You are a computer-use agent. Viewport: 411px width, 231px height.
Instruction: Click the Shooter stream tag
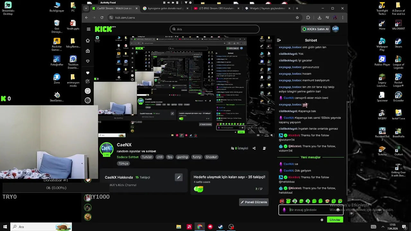coord(211,157)
